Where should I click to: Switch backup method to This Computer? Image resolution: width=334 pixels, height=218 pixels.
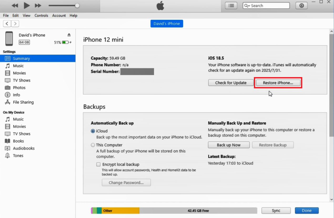[93, 145]
